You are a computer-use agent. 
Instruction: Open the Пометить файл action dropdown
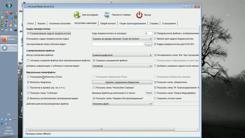pyautogui.click(x=122, y=104)
